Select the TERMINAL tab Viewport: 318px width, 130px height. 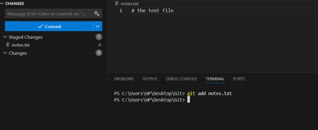pyautogui.click(x=215, y=79)
